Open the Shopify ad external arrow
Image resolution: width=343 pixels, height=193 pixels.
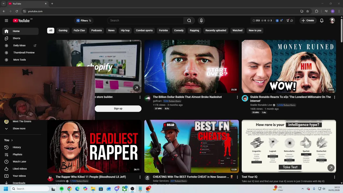[x=136, y=88]
